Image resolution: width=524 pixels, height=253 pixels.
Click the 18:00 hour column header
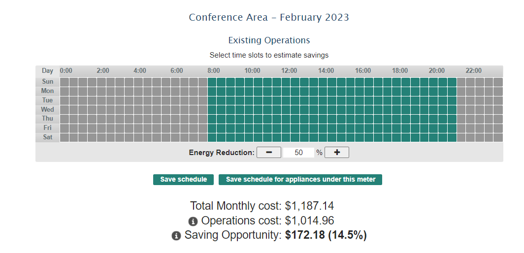(x=400, y=71)
